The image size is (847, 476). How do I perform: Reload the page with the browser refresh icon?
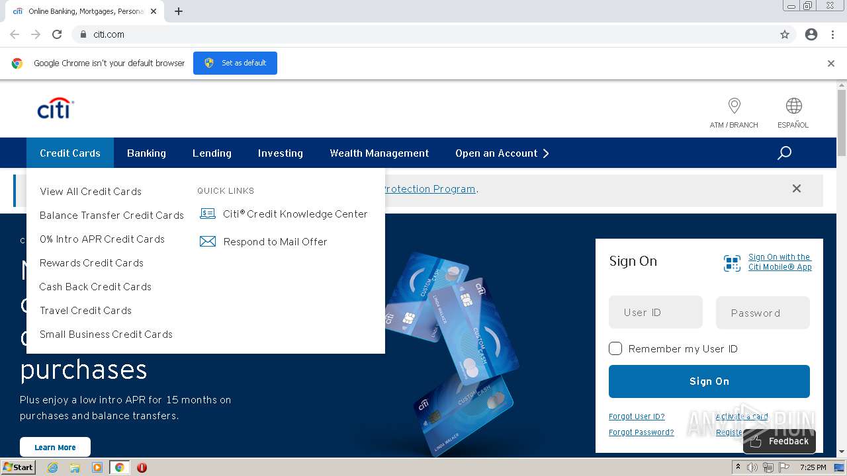click(x=57, y=34)
